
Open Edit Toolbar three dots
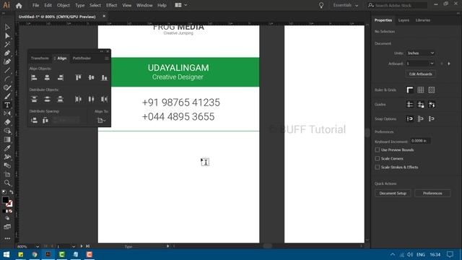tap(7, 238)
